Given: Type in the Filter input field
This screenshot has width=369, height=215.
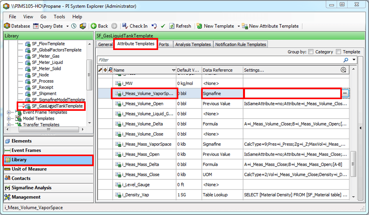Looking at the screenshot, I should point(217,60).
